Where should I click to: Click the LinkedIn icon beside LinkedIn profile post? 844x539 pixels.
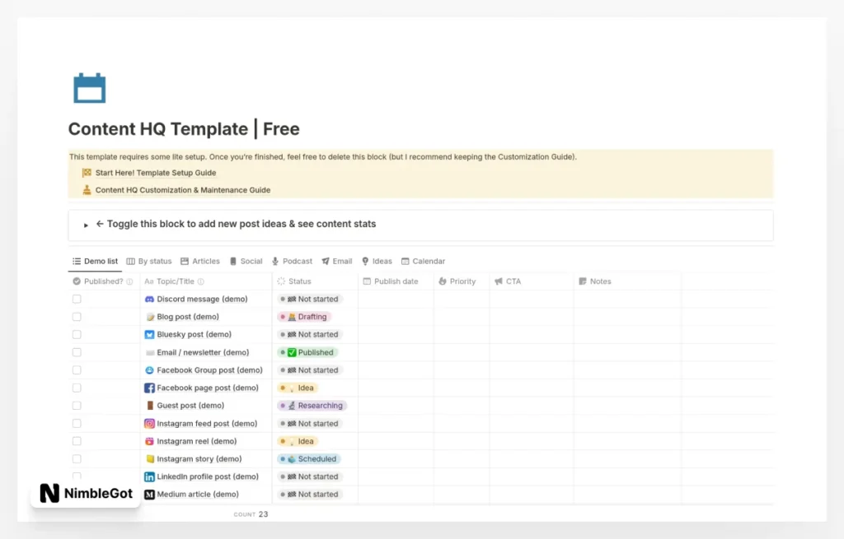pyautogui.click(x=150, y=476)
